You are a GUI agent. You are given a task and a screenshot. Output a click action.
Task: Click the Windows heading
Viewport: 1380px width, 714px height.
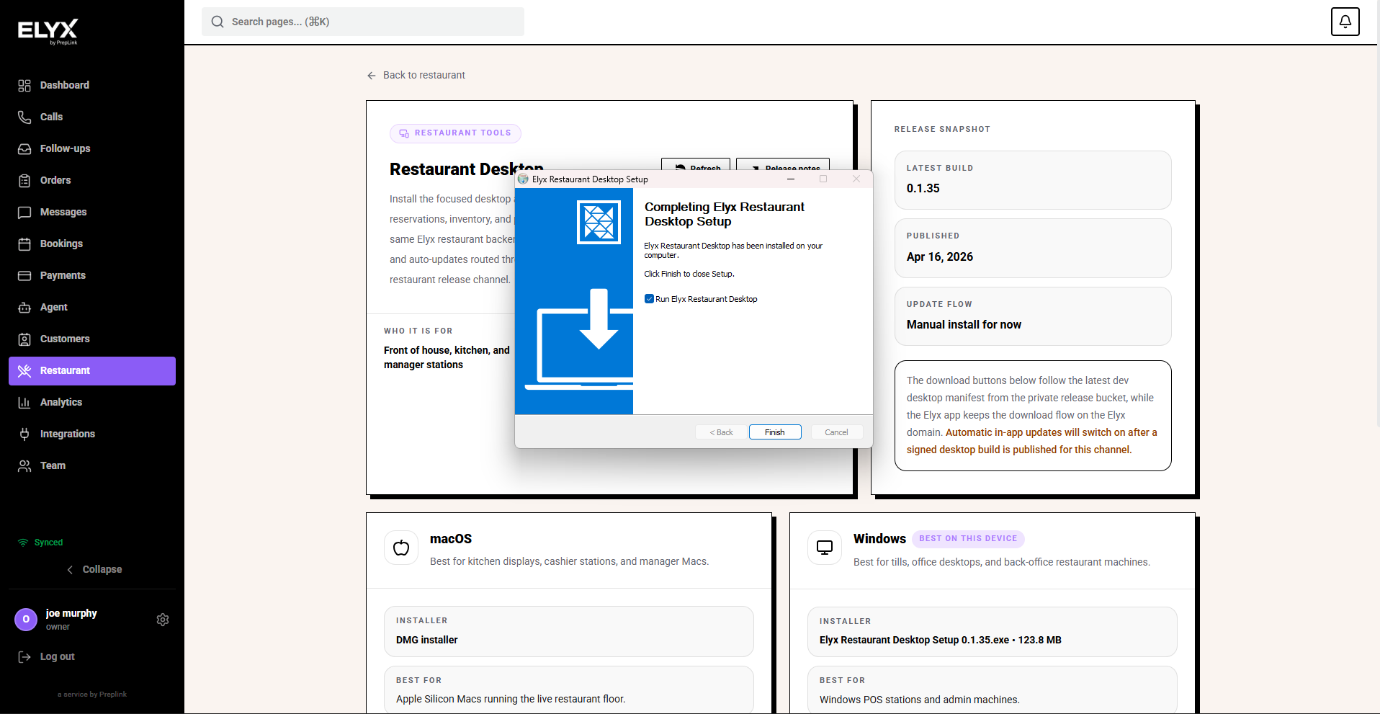879,540
